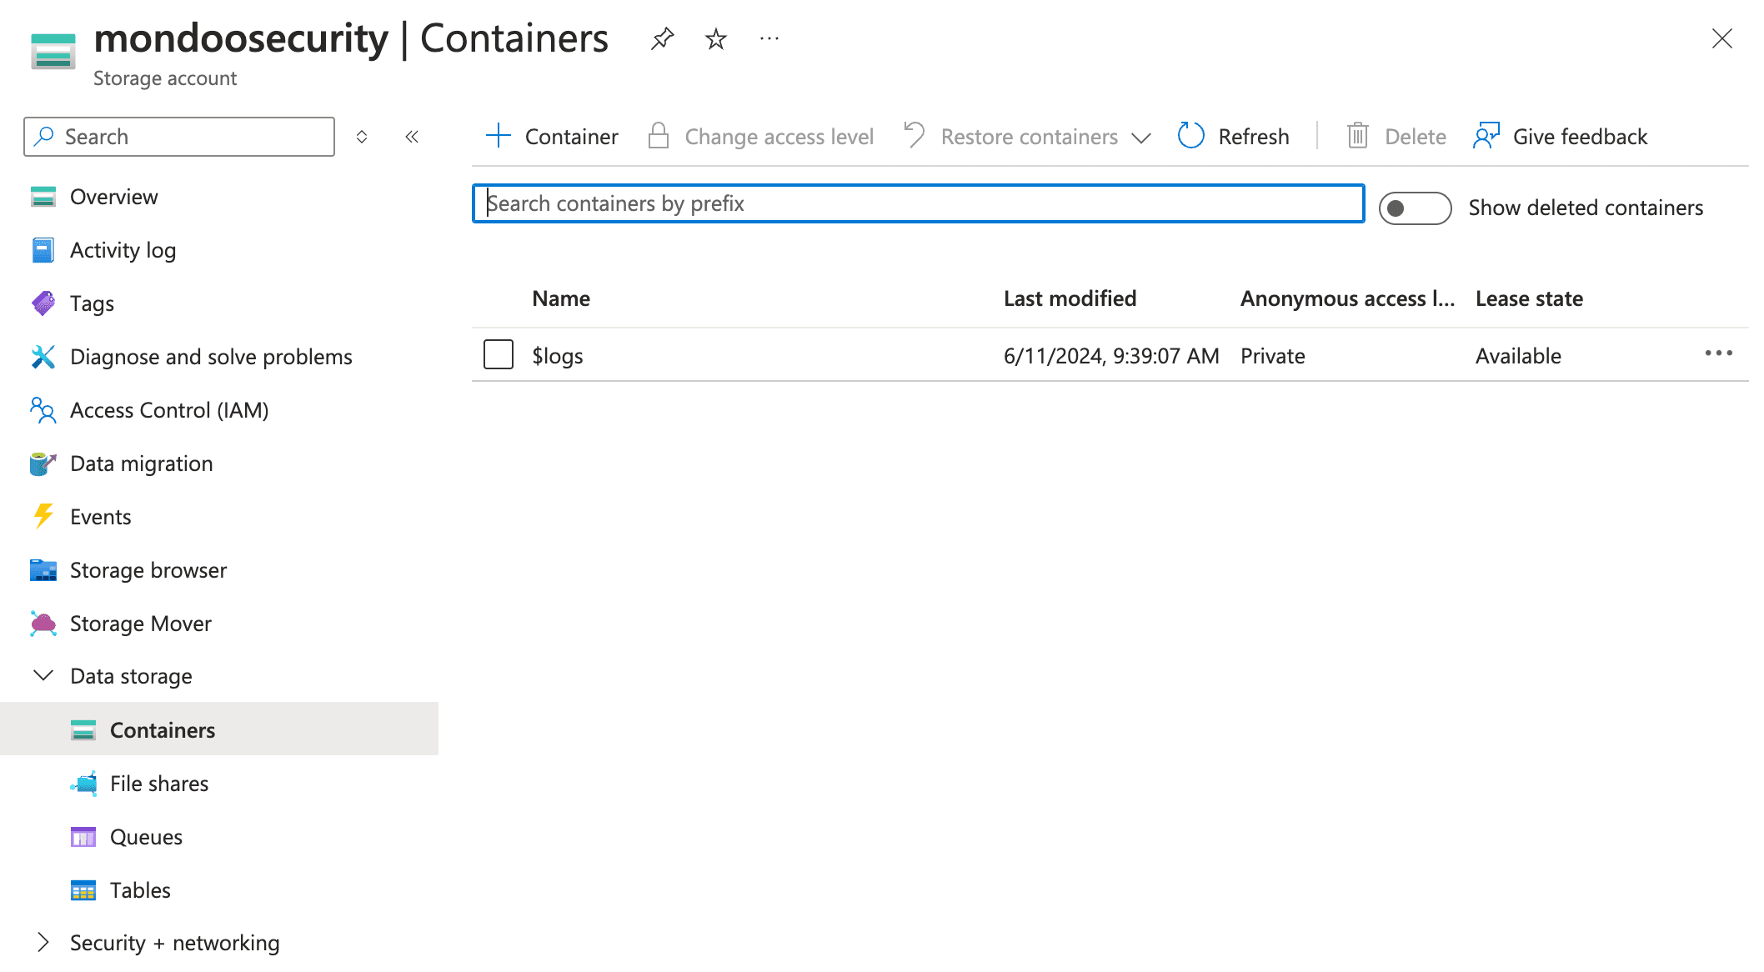Switch to File shares
This screenshot has height=972, width=1764.
click(159, 783)
